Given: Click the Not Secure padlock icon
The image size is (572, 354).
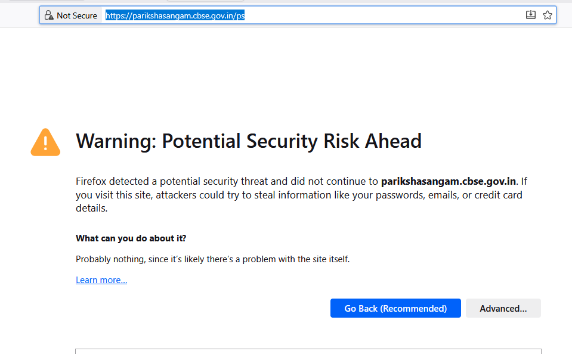Looking at the screenshot, I should (49, 15).
